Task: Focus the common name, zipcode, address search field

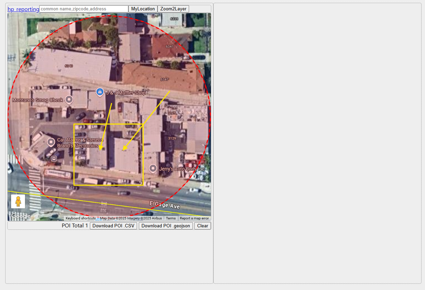Action: point(84,9)
